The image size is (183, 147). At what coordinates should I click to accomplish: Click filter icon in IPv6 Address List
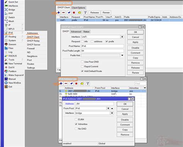(88, 83)
